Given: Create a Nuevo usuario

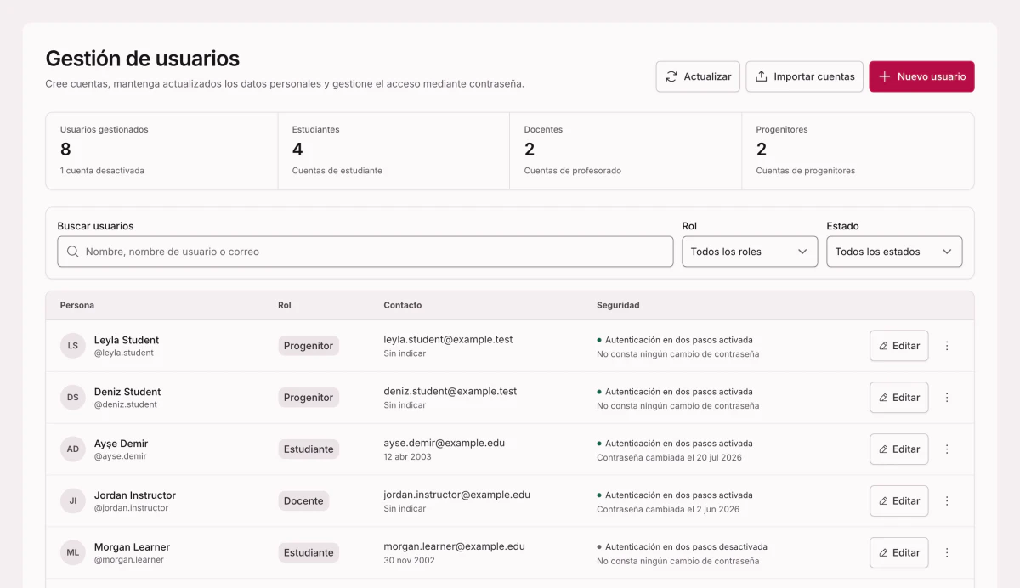Looking at the screenshot, I should coord(921,76).
